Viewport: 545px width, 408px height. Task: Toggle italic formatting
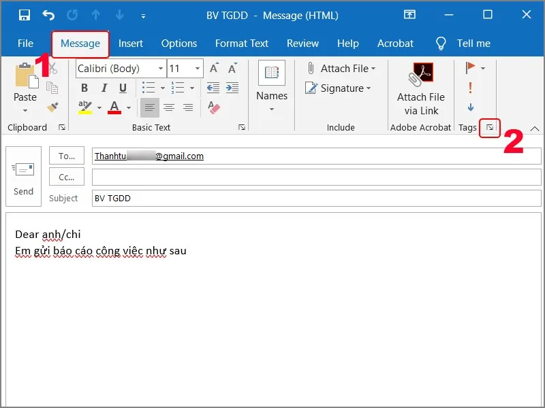pyautogui.click(x=103, y=88)
